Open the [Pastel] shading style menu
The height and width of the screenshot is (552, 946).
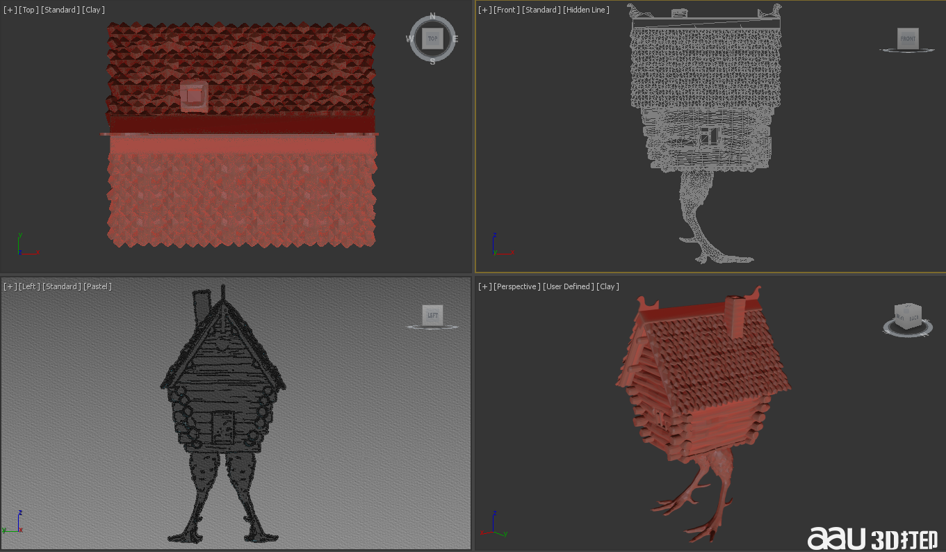(x=98, y=286)
